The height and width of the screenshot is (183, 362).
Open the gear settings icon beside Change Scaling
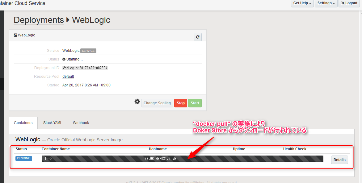pos(137,102)
